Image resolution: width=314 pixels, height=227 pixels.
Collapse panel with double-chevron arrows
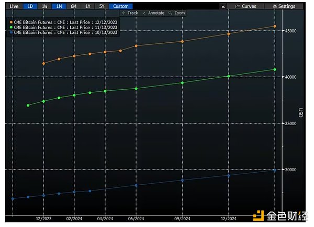click(223, 6)
